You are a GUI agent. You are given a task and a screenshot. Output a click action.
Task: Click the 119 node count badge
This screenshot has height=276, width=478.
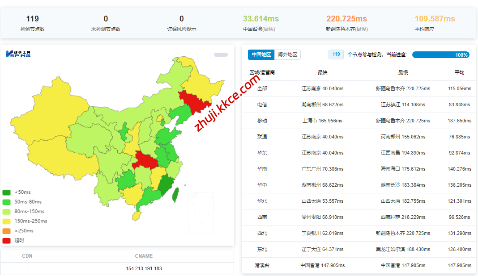336,54
